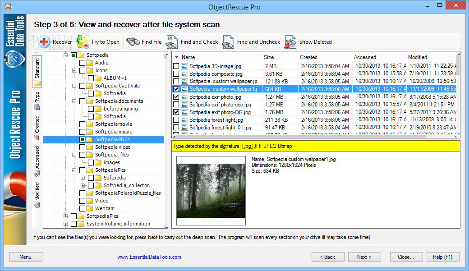This screenshot has height=271, width=469.
Task: Click the Close... button
Action: click(406, 257)
